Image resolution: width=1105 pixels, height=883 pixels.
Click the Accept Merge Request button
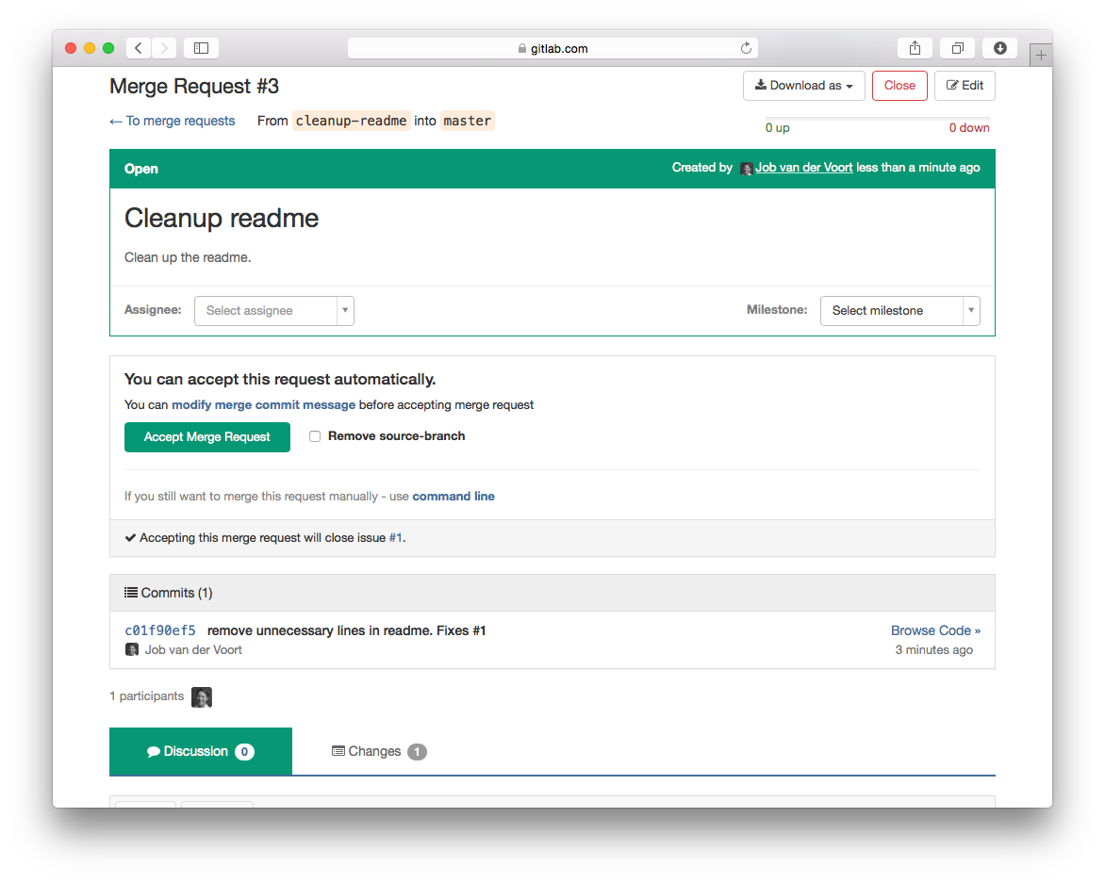pyautogui.click(x=206, y=436)
